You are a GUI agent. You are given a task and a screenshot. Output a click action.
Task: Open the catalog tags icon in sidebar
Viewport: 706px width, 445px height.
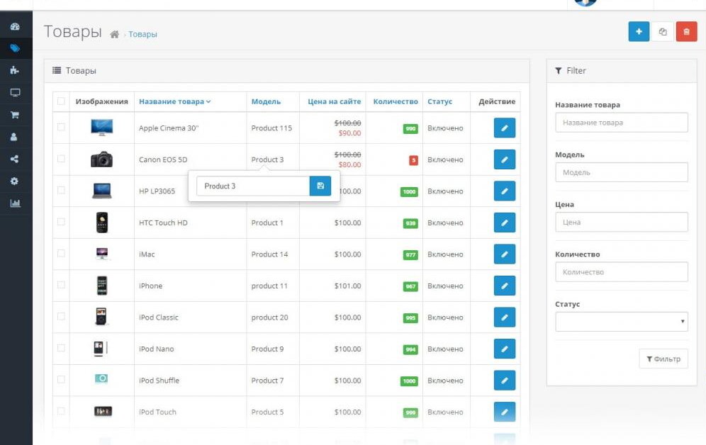coord(15,49)
